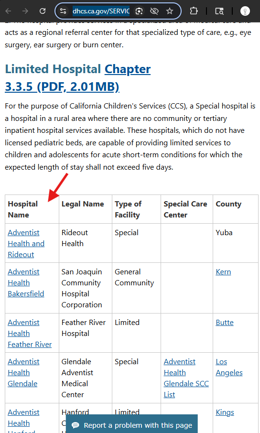The image size is (260, 433).
Task: Click the browser back arrow
Action: (9, 11)
